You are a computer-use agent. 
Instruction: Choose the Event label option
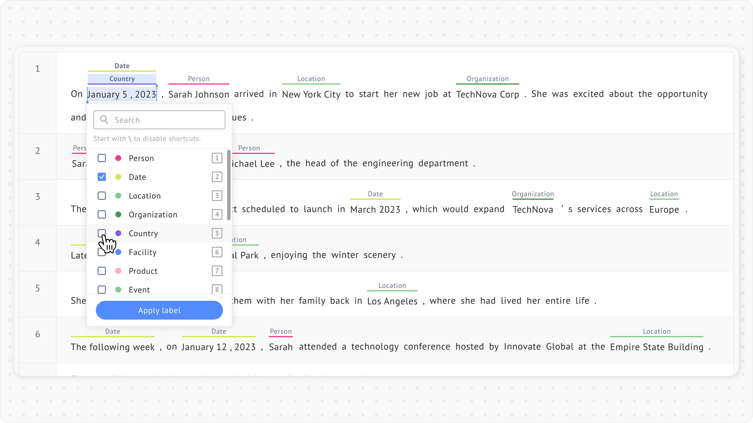pyautogui.click(x=139, y=290)
